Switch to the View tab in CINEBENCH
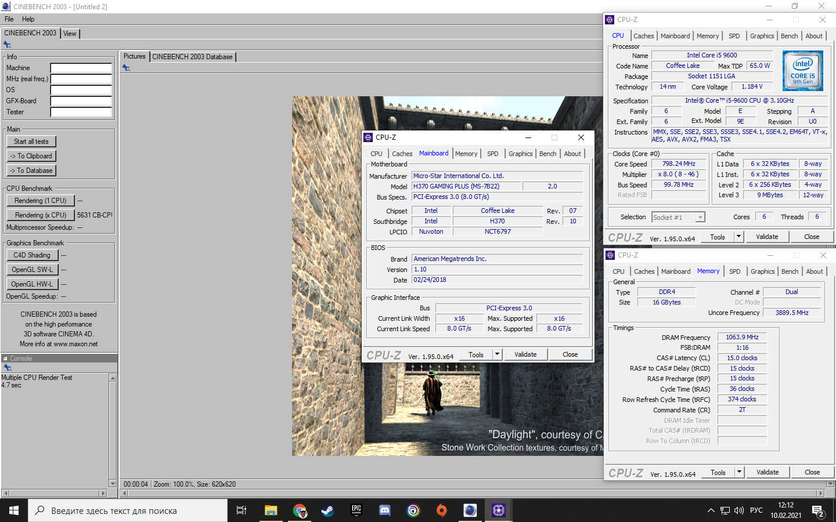The width and height of the screenshot is (836, 522). [70, 34]
